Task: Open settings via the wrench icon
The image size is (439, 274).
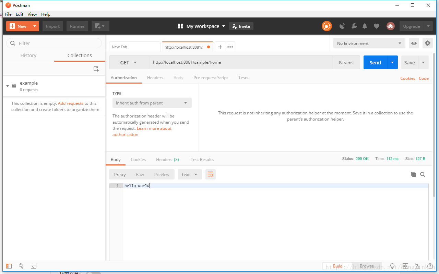Action: click(x=354, y=26)
